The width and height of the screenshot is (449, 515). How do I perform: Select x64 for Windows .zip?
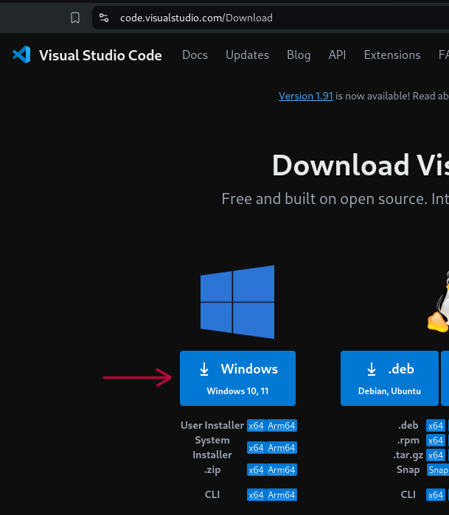(x=256, y=470)
